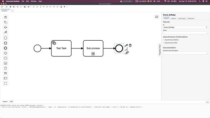
Task: Open the Listeners properties tab
Action: 174,18
